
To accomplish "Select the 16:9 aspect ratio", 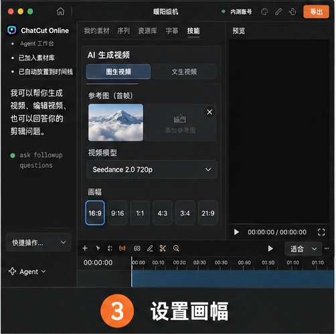I will 95,213.
